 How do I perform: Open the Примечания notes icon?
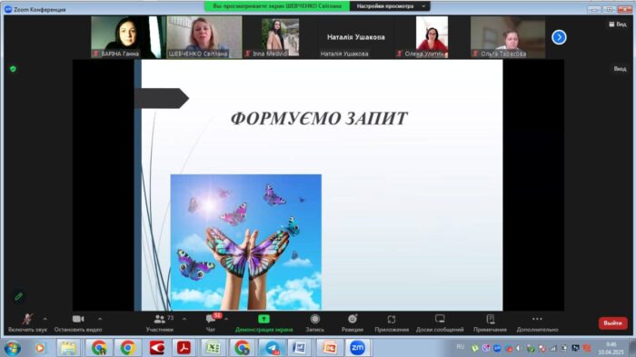pyautogui.click(x=491, y=319)
